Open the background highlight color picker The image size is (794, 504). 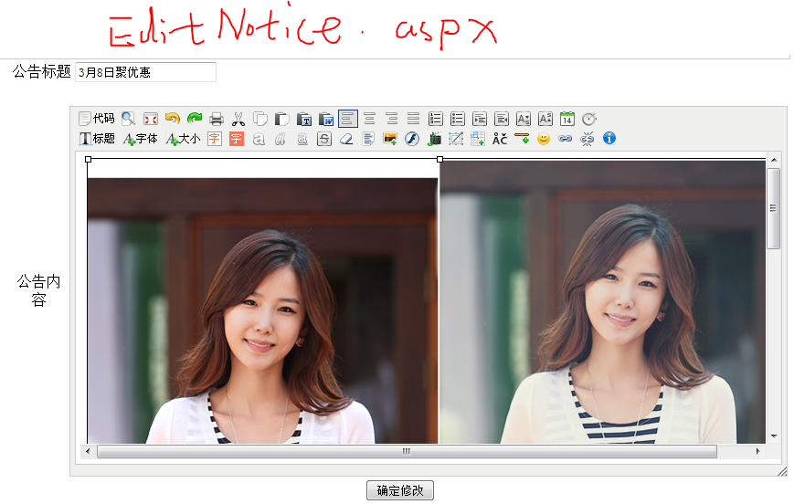[237, 139]
